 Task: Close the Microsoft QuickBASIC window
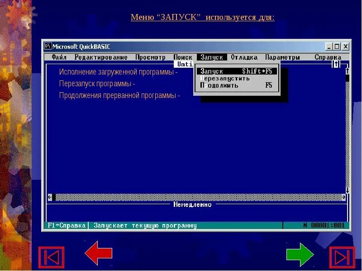coord(345,47)
